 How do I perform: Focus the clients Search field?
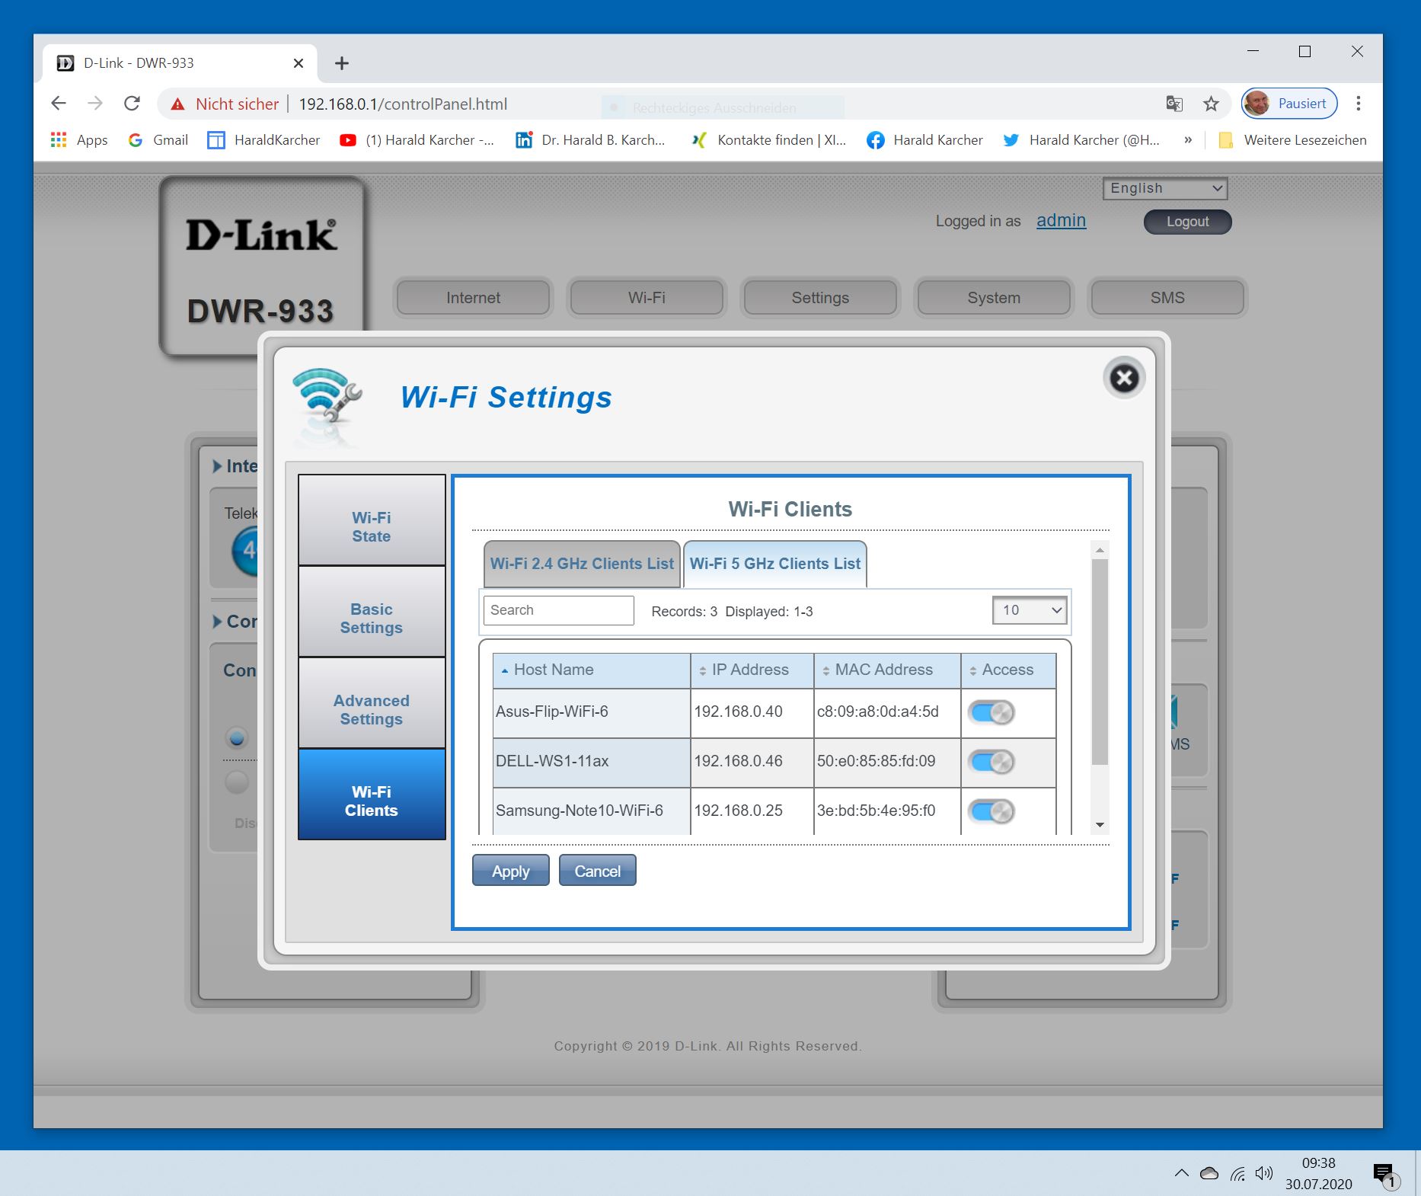[559, 610]
